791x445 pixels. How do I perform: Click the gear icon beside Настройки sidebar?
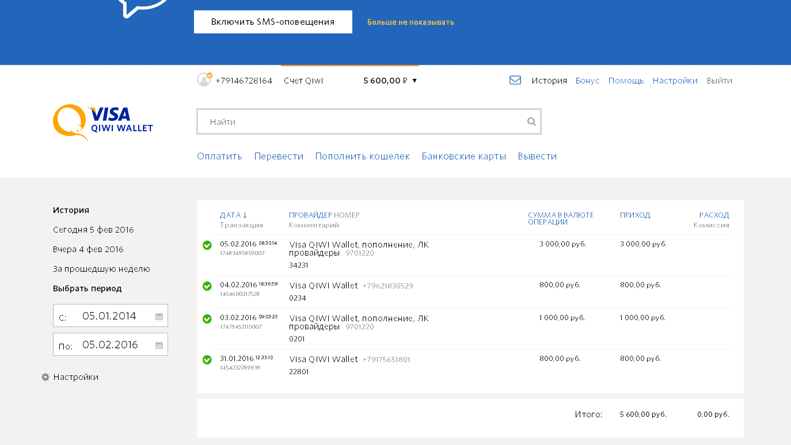[x=45, y=377]
